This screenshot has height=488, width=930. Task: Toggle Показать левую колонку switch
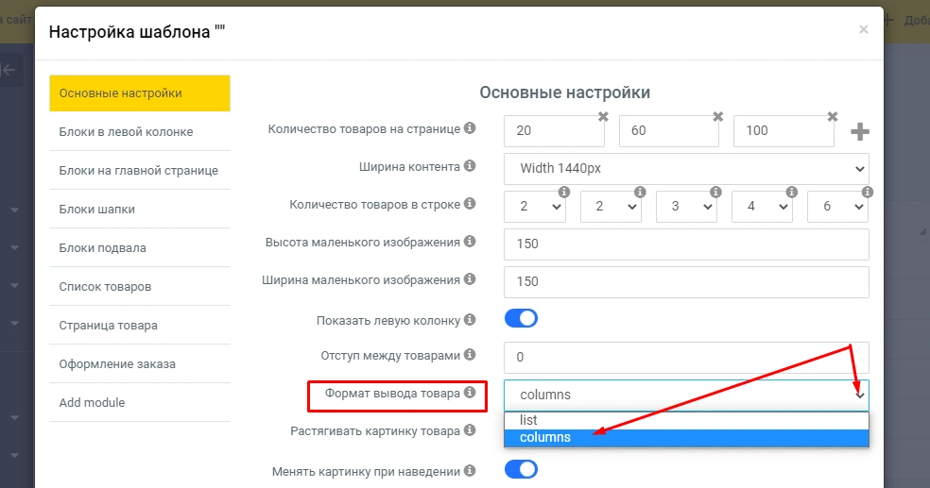point(521,318)
